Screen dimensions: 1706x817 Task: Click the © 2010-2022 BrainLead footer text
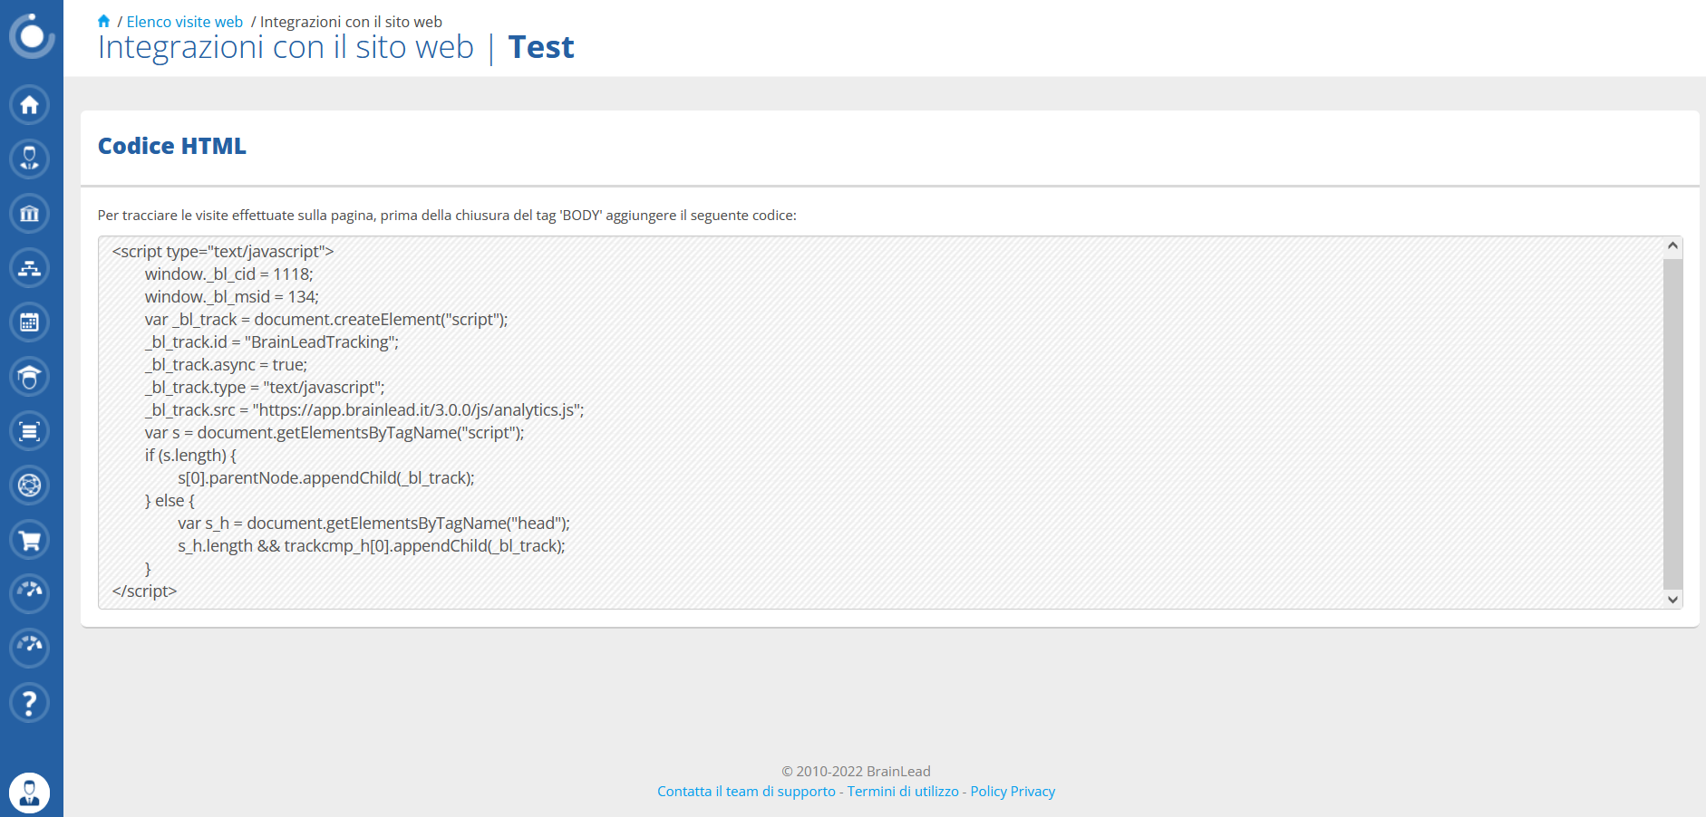(x=856, y=771)
